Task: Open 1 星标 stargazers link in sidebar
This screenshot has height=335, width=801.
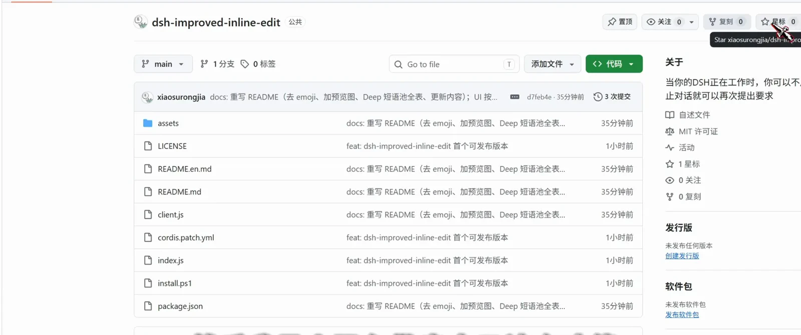Action: pos(683,164)
